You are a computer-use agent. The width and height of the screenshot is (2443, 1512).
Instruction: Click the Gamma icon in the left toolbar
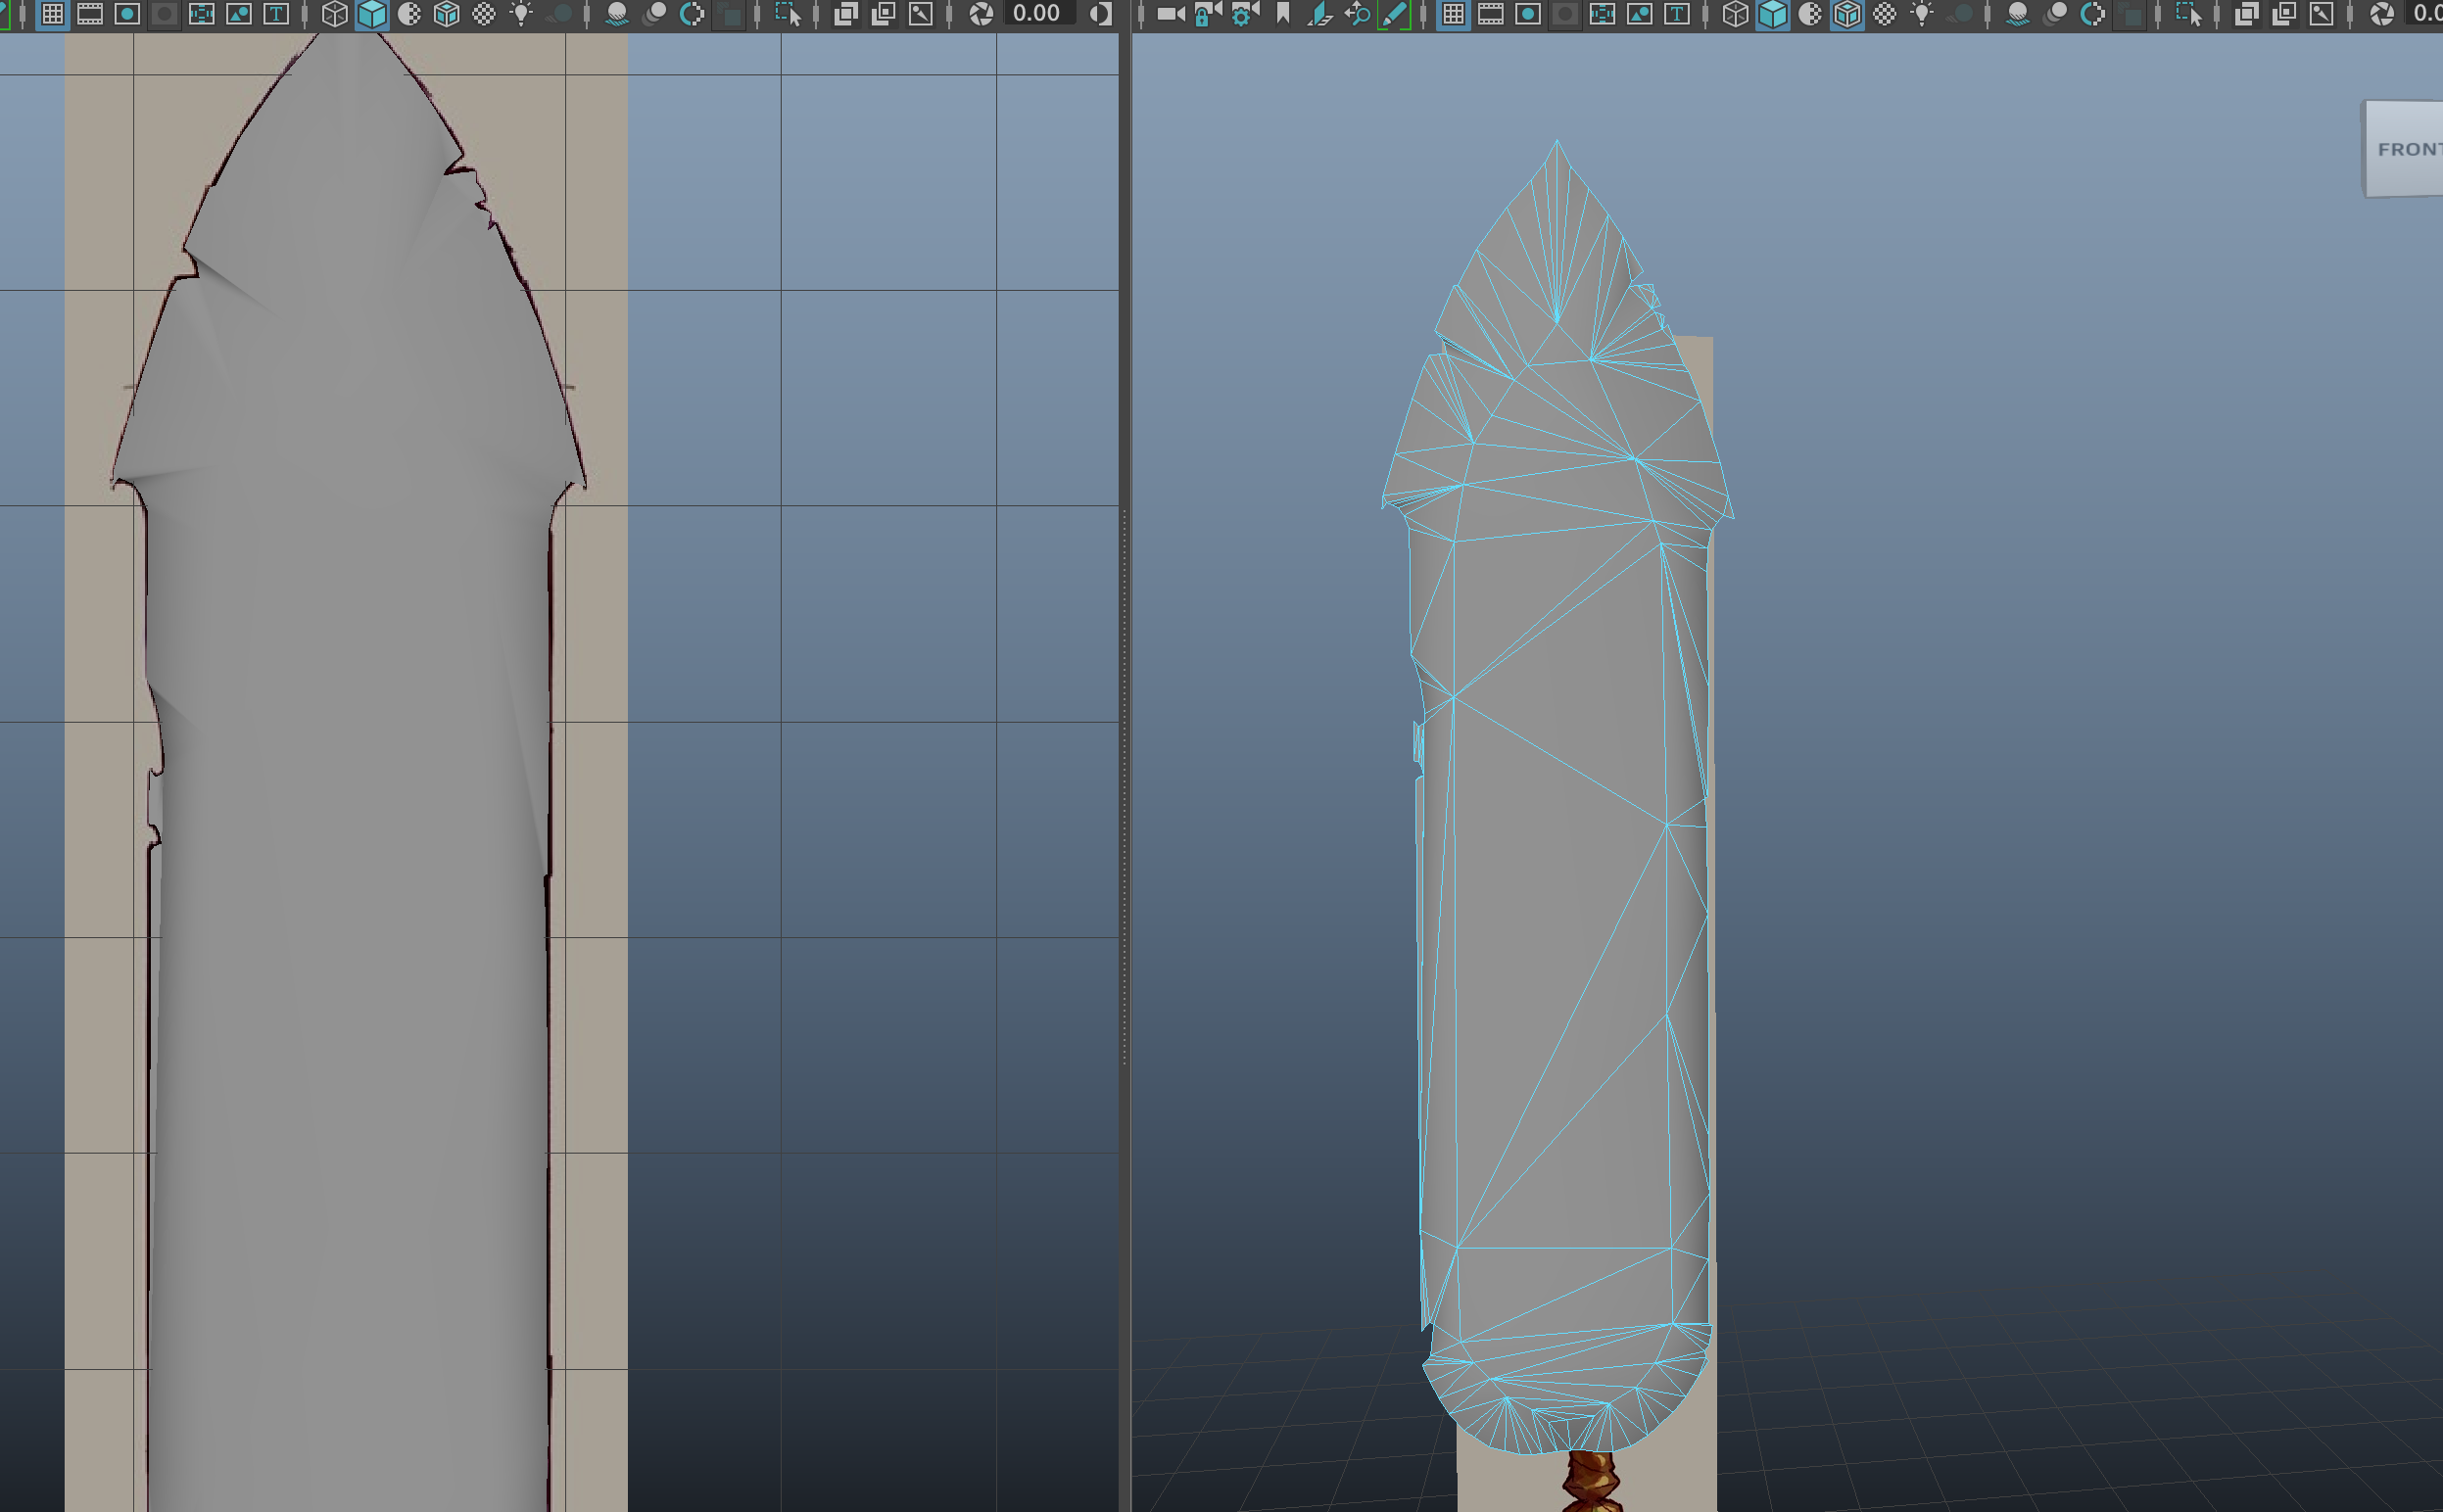click(1100, 14)
